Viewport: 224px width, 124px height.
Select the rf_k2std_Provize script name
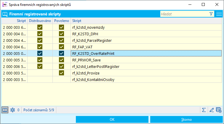86,73
